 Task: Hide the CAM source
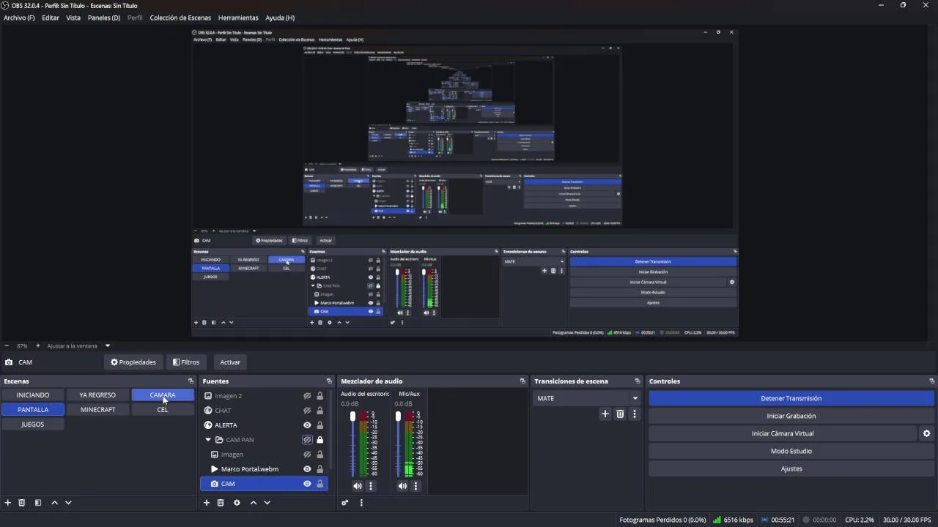(307, 484)
